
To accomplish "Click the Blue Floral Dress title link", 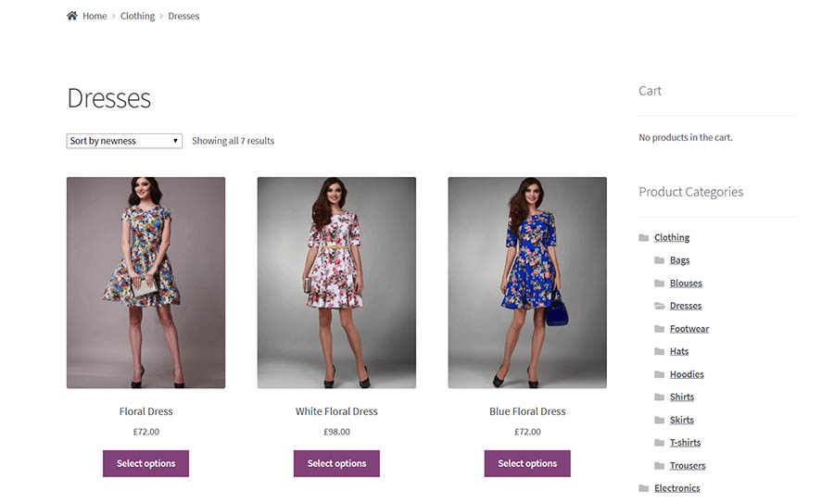I will pos(527,411).
